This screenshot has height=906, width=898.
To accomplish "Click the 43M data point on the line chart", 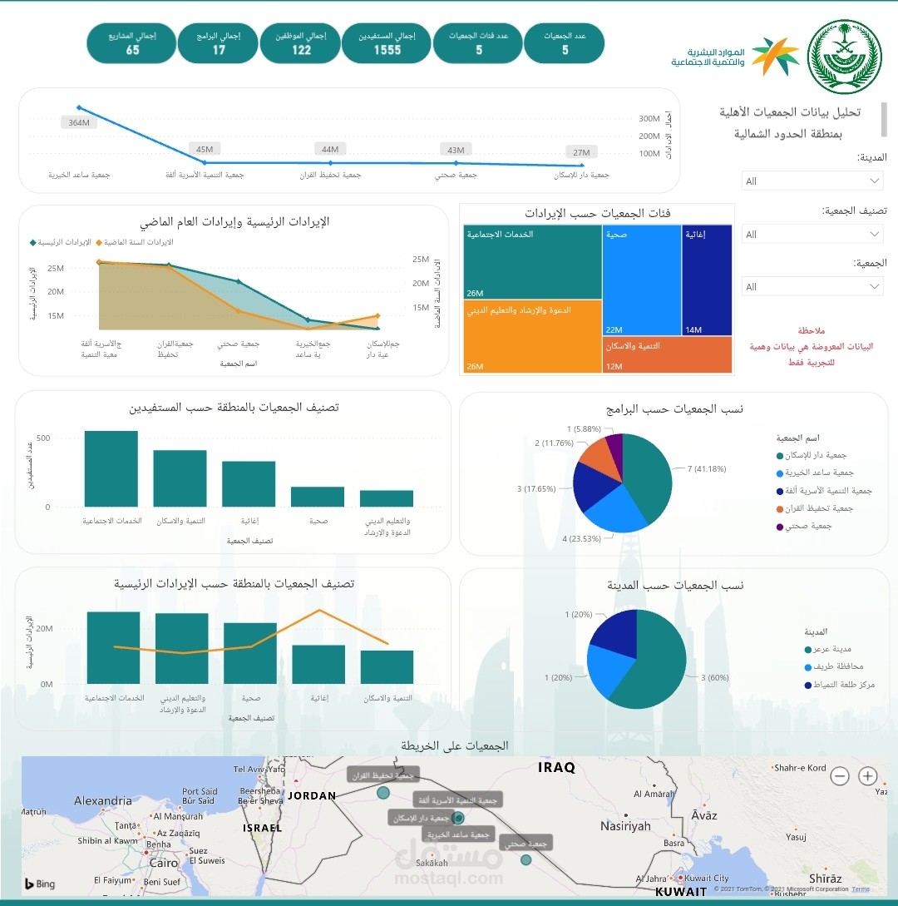I will [456, 163].
